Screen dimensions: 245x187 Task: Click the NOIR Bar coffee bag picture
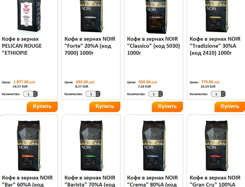(29, 146)
